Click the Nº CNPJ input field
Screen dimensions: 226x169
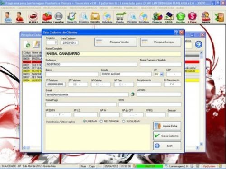[58, 115]
